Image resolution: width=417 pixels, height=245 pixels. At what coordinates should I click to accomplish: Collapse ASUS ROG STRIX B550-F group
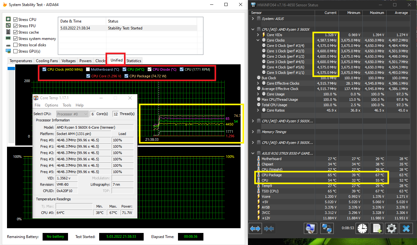point(253,153)
